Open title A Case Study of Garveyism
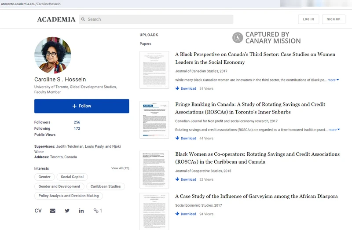 (257, 196)
